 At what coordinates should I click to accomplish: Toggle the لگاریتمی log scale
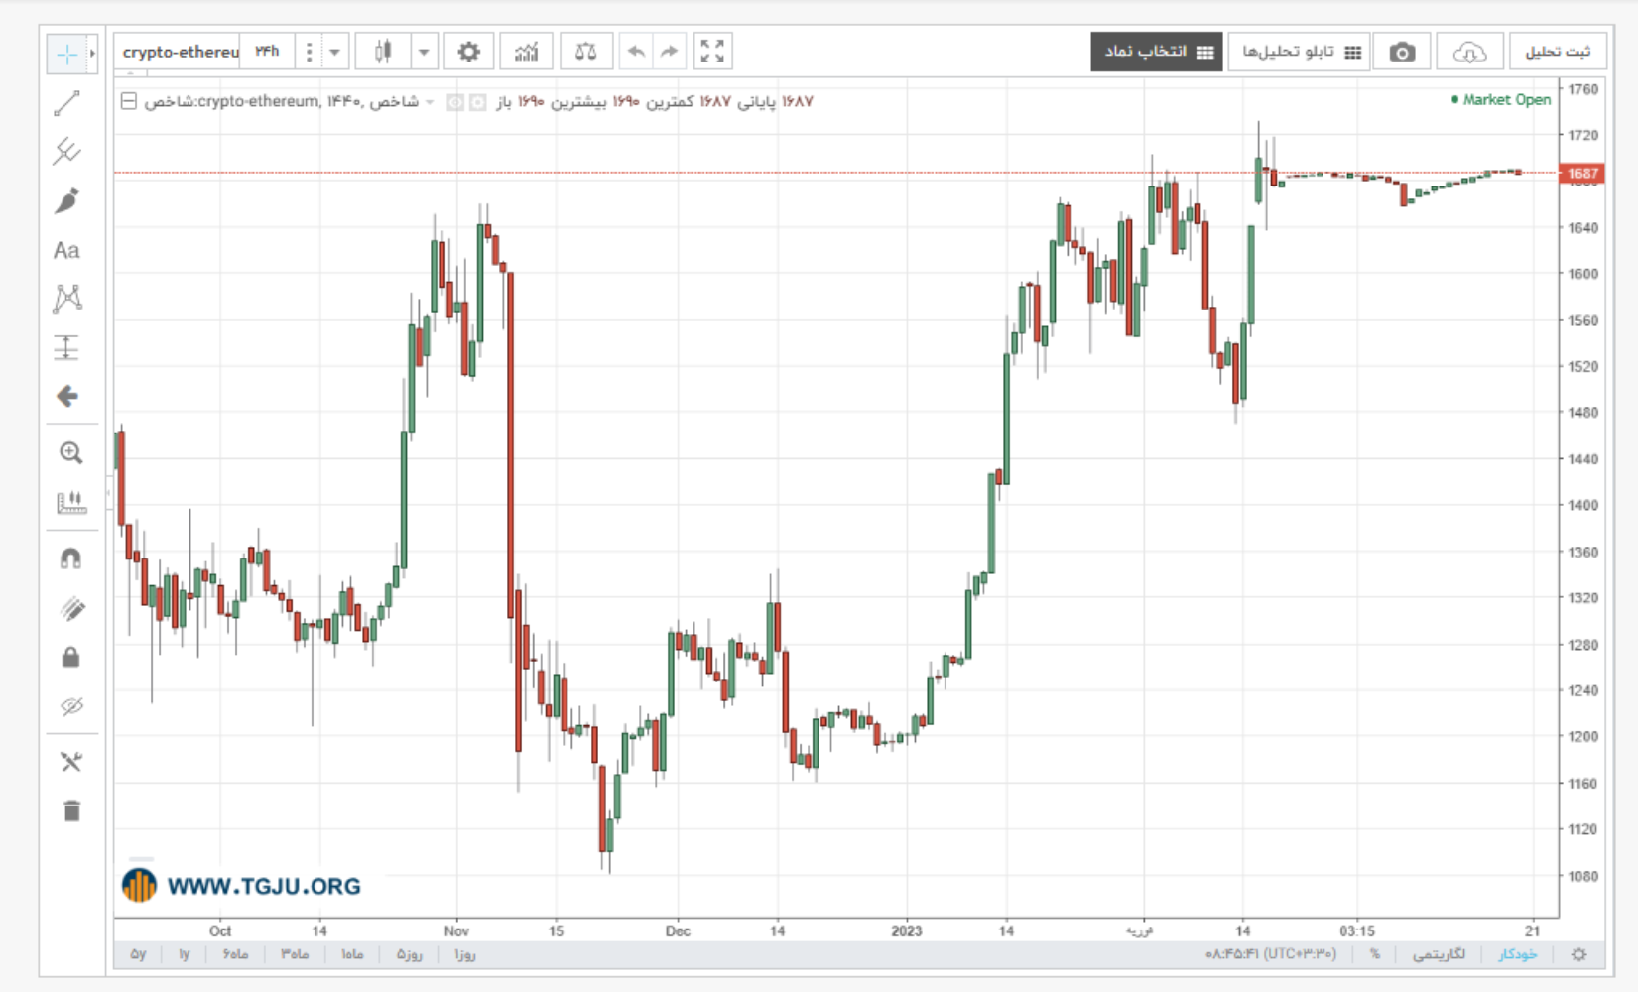coord(1439,954)
